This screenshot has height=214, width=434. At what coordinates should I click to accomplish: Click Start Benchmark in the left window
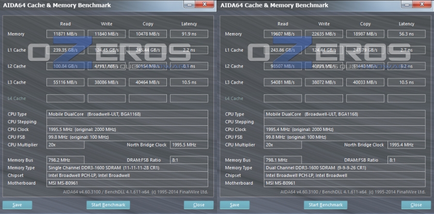[108, 205]
